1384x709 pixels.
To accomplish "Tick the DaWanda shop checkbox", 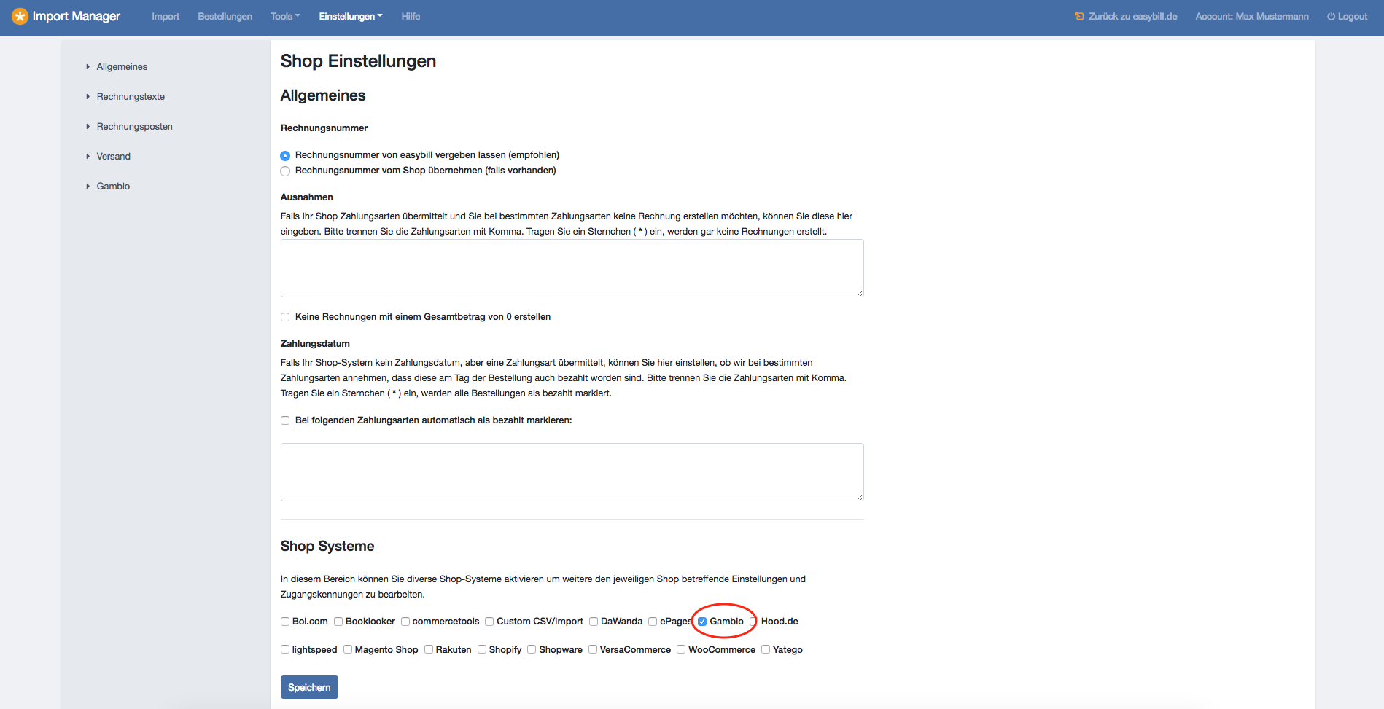I will (594, 622).
